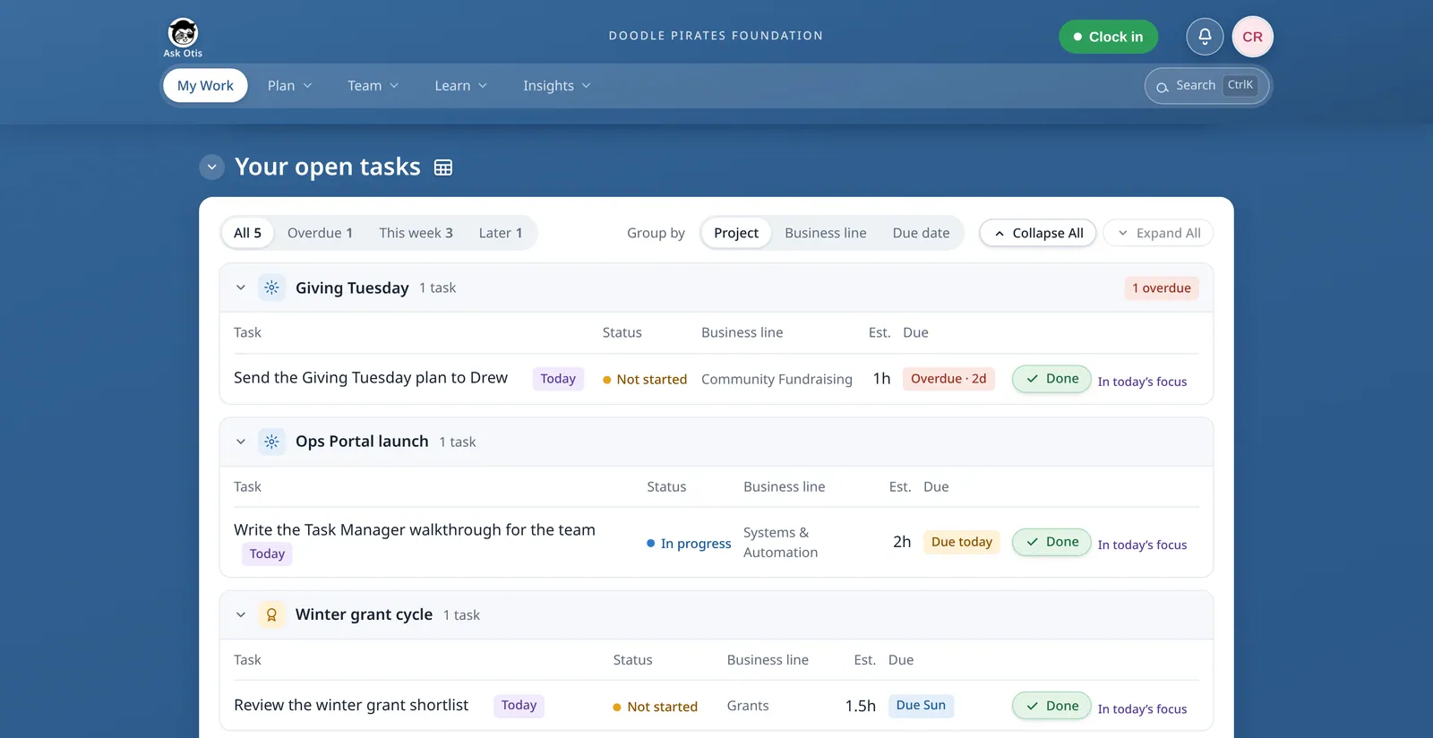Click Collapse All button
Image resolution: width=1433 pixels, height=738 pixels.
(1037, 233)
